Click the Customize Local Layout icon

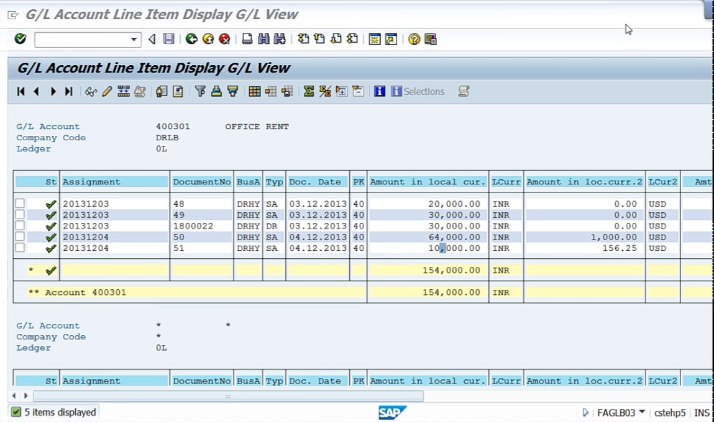tap(430, 39)
